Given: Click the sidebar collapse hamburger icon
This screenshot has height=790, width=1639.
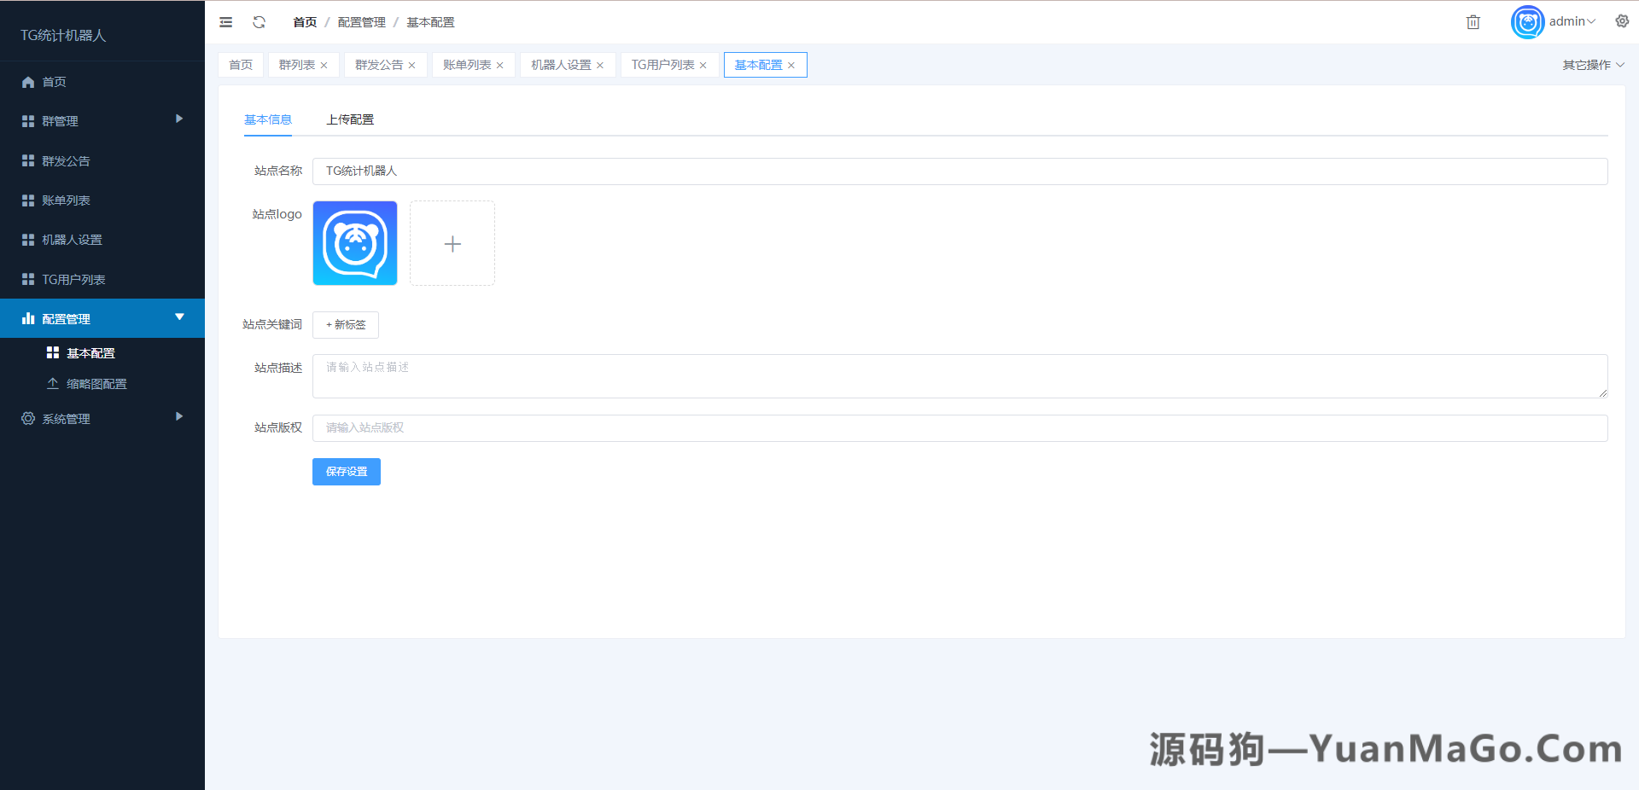Looking at the screenshot, I should tap(225, 21).
